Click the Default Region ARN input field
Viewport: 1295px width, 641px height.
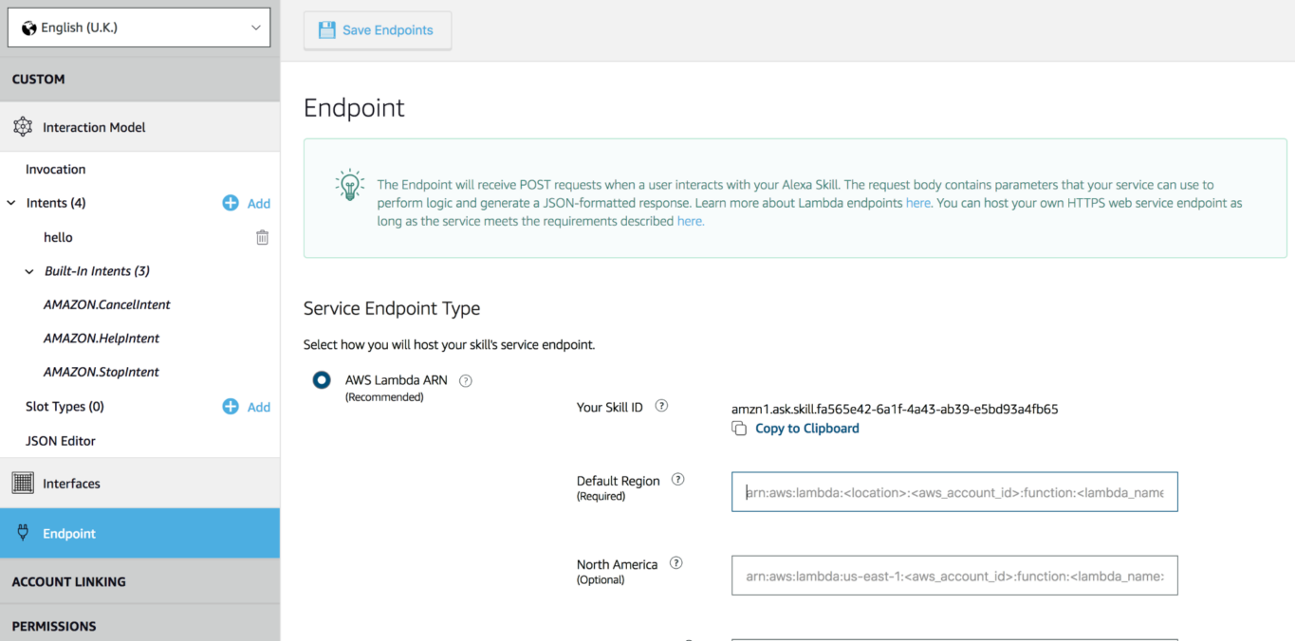click(953, 492)
